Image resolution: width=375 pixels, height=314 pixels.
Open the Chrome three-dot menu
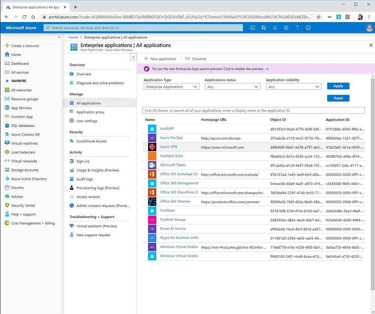[x=369, y=17]
